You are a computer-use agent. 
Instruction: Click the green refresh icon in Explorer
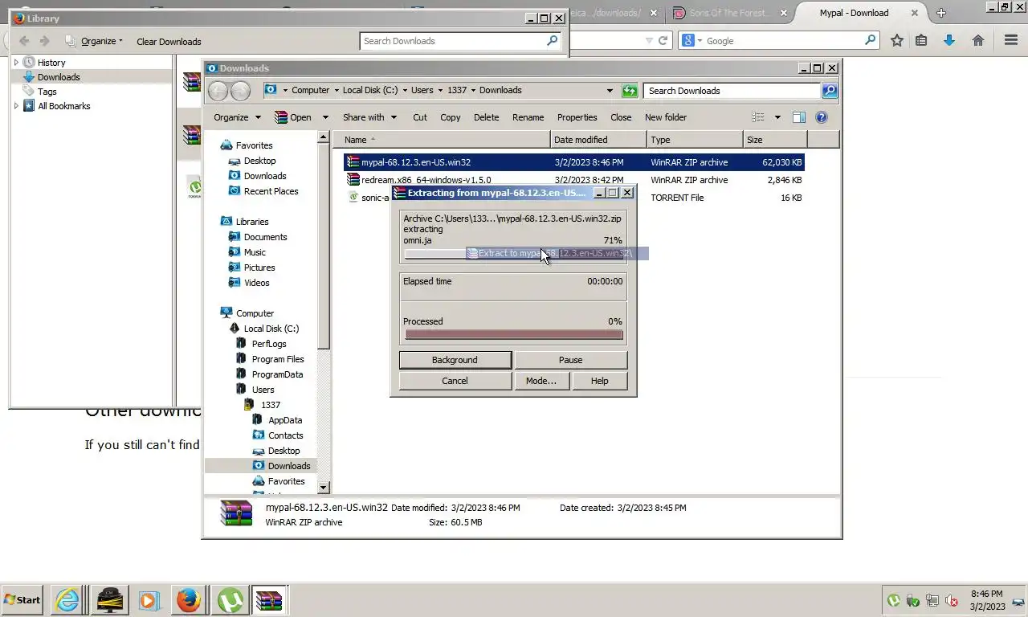click(x=630, y=91)
